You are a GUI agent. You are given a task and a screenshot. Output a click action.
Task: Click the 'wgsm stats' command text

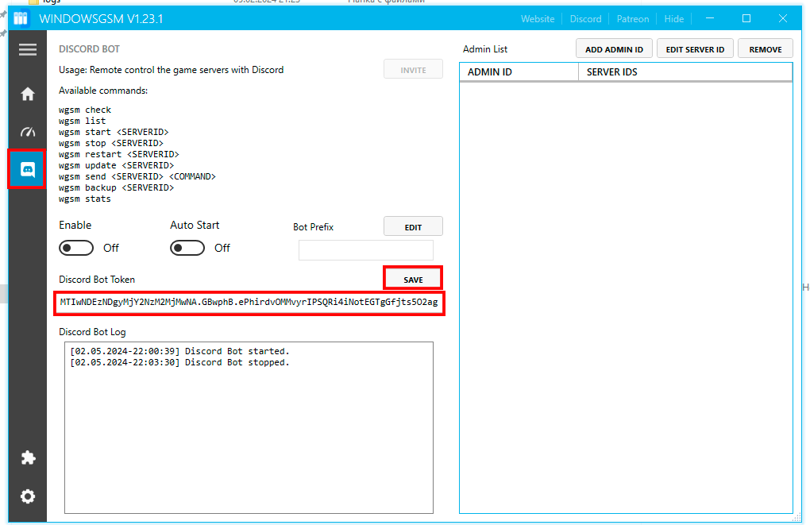(85, 199)
